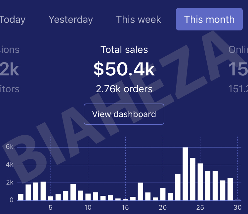This screenshot has width=248, height=214.
Task: Tap the $50.4k total sales figure
Action: click(124, 69)
